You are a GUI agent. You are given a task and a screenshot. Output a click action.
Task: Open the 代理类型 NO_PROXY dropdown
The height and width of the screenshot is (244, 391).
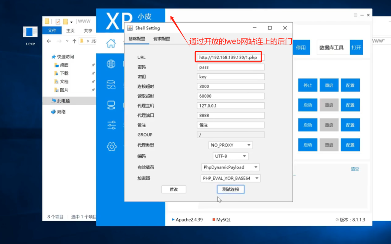(x=230, y=145)
